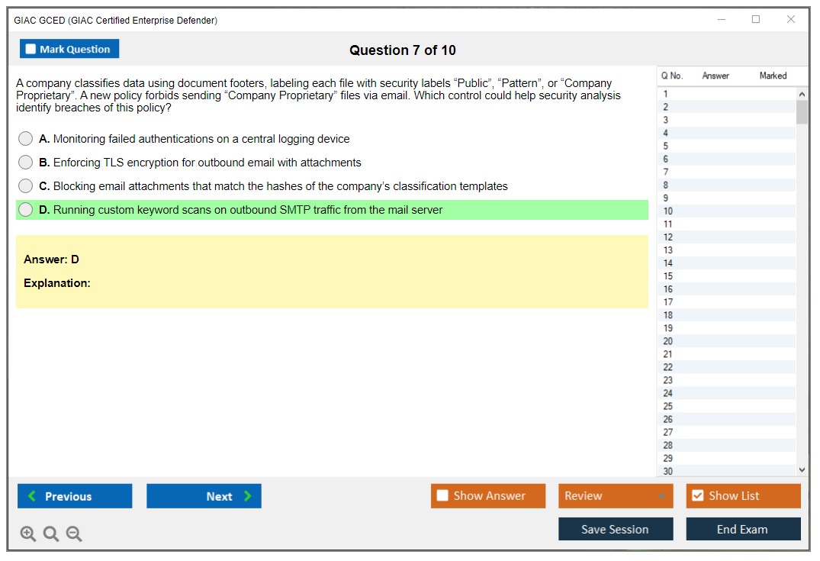Click the Save Session button

coord(615,529)
